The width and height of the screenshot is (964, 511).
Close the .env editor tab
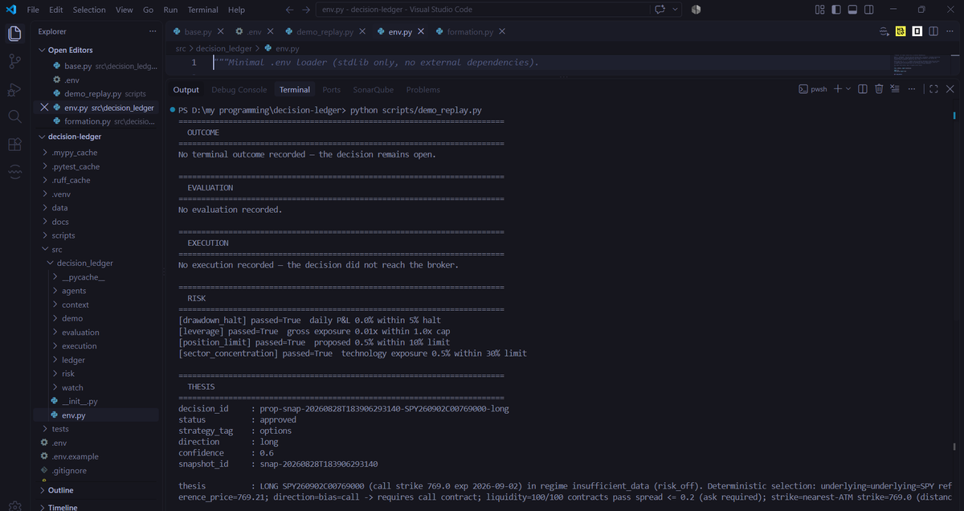[270, 31]
